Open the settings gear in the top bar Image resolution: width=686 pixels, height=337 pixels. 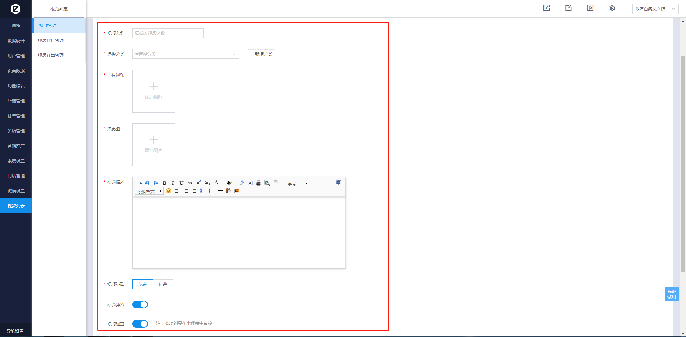[x=612, y=8]
